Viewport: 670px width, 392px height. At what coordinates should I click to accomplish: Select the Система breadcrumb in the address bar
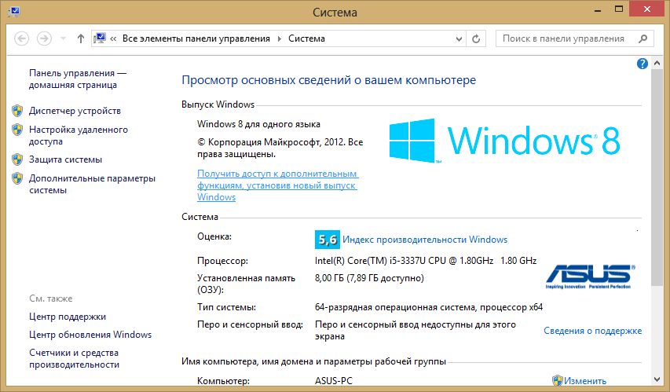306,38
